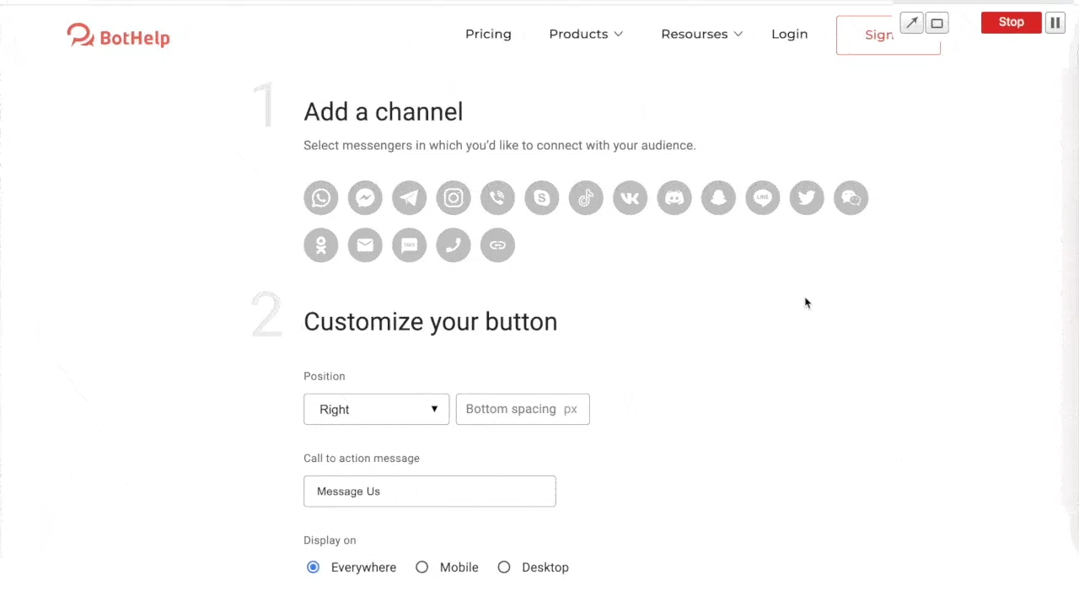Screen dimensions: 1079x607
Task: Open the Pricing page
Action: click(488, 34)
